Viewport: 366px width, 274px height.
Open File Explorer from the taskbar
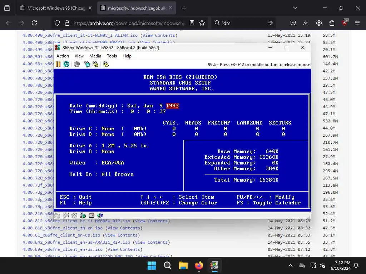183,265
